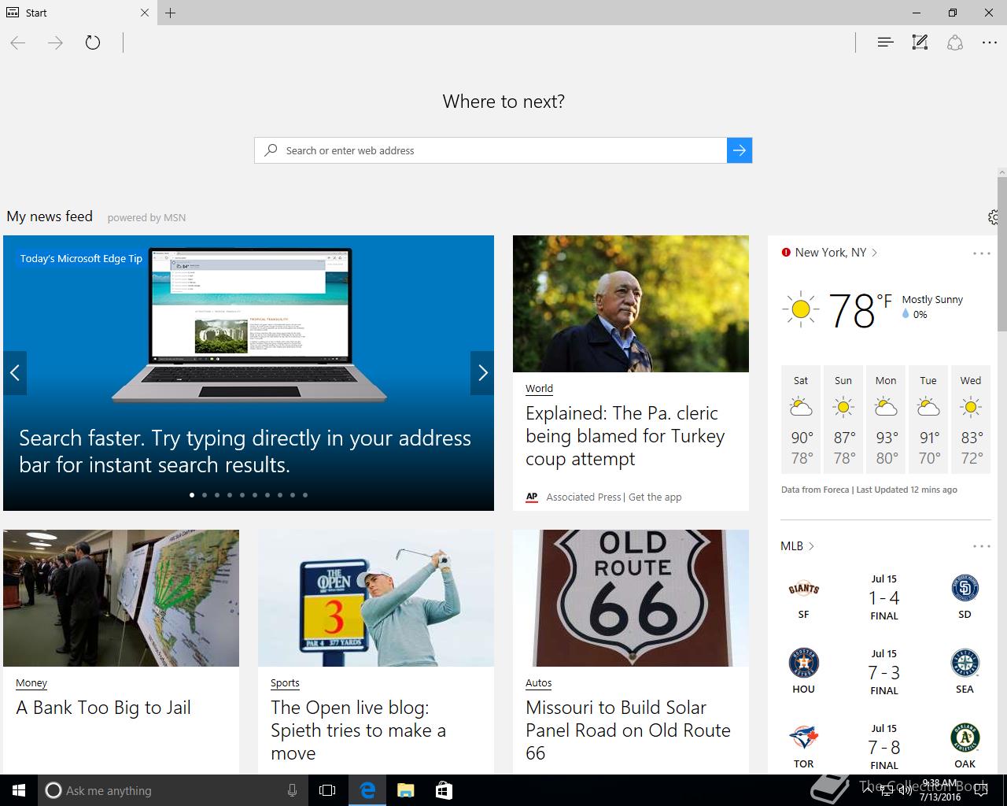Screen dimensions: 1007x806
Task: Click the Edge taskbar icon
Action: pyautogui.click(x=367, y=790)
